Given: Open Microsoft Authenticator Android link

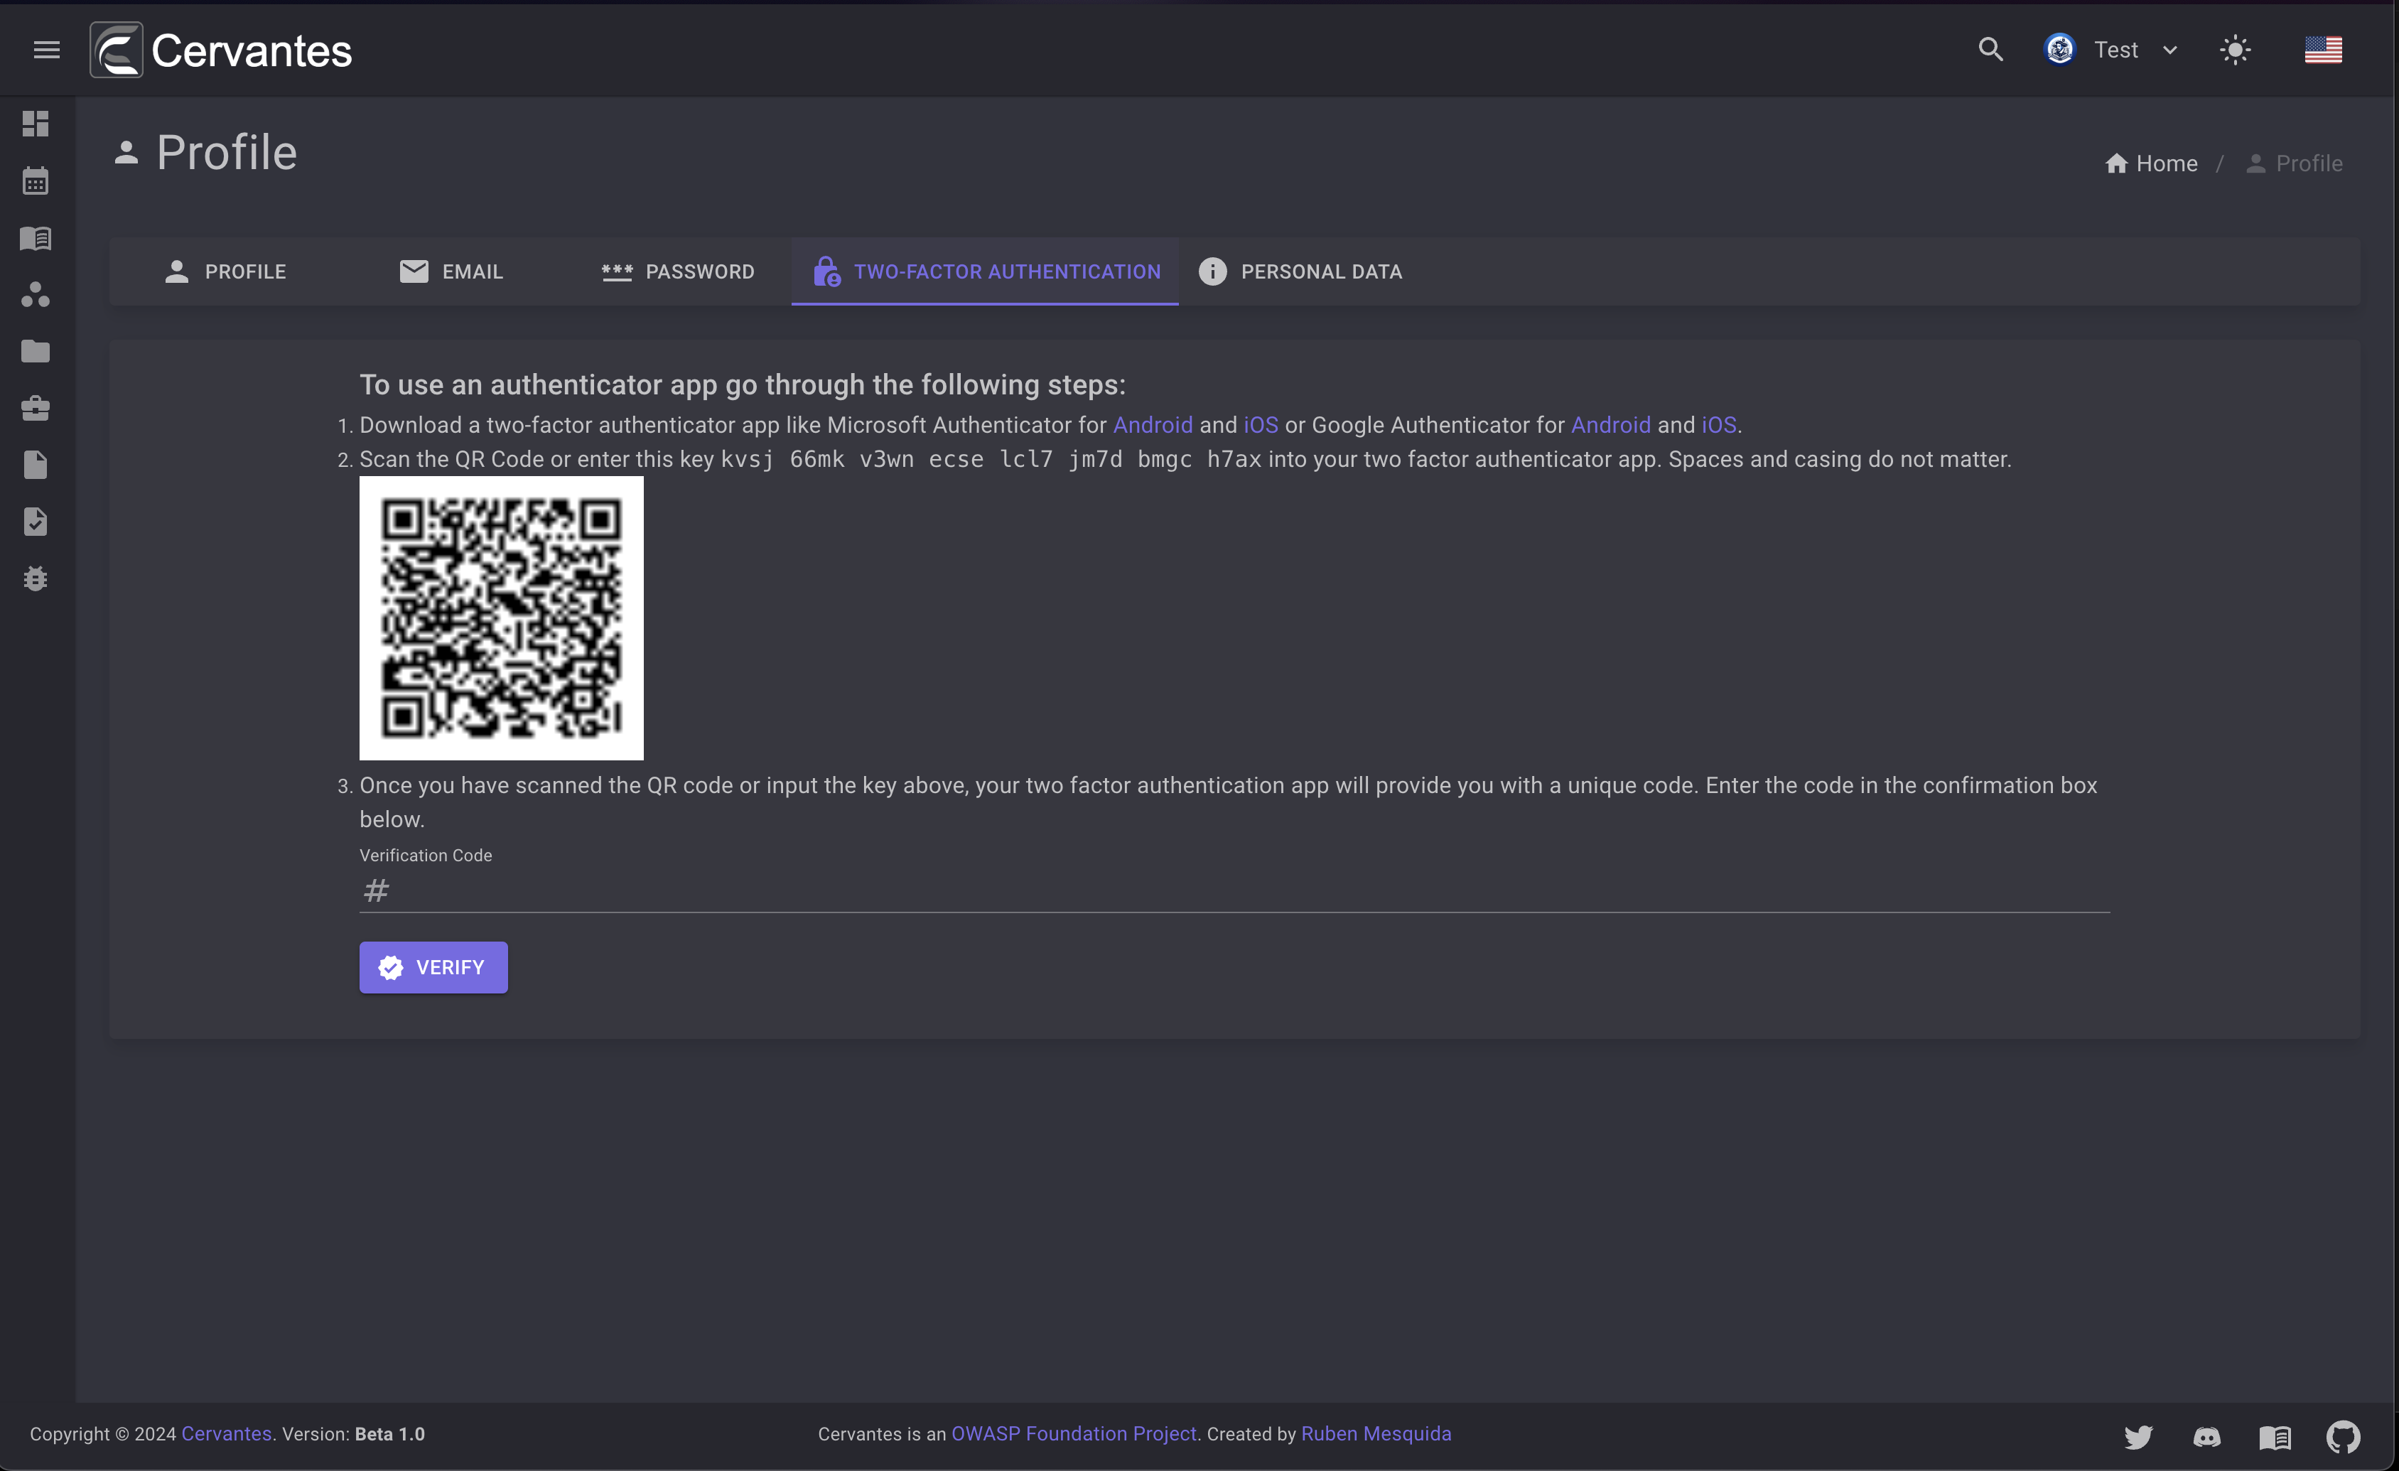Looking at the screenshot, I should tap(1153, 426).
